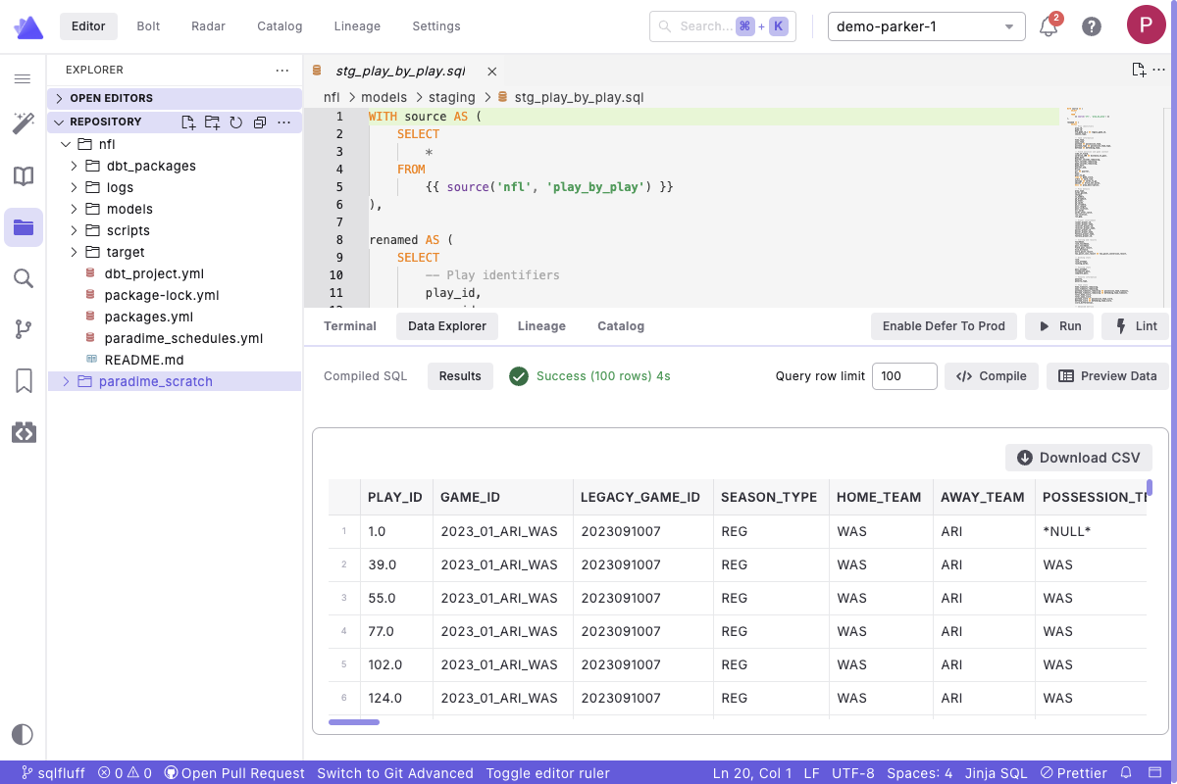The image size is (1177, 784).
Task: Click the bookmark icon in sidebar
Action: click(23, 380)
